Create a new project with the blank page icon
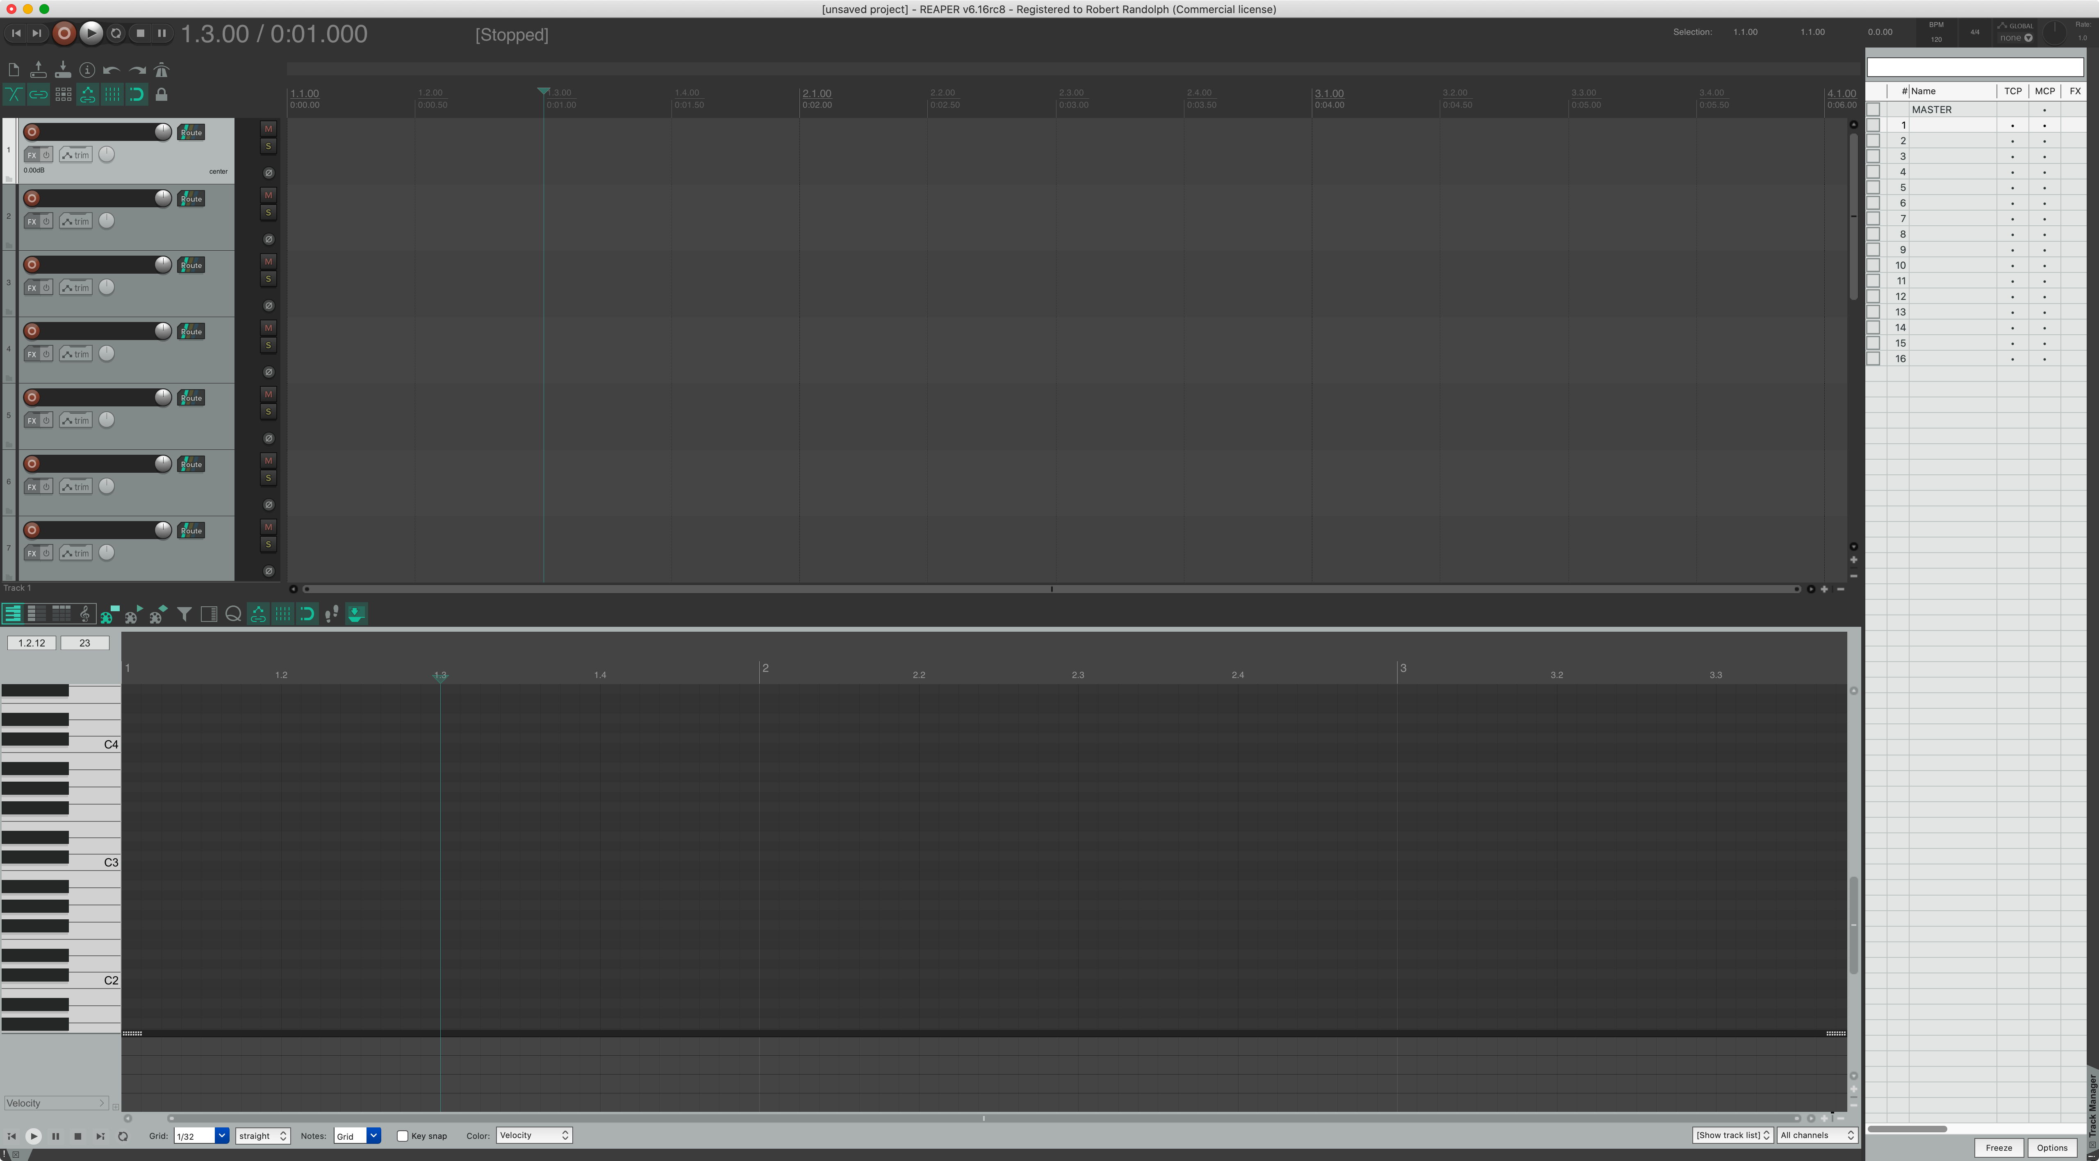Image resolution: width=2099 pixels, height=1161 pixels. 13,70
